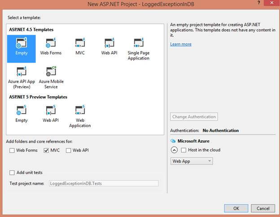
Task: Click the No Authentication status text
Action: (220, 130)
